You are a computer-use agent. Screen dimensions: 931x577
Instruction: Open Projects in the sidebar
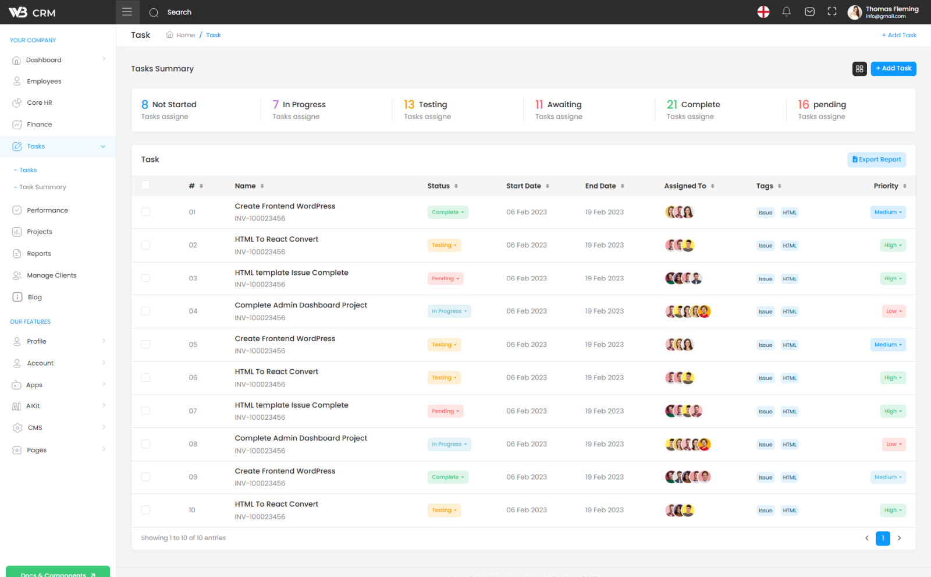pos(40,232)
